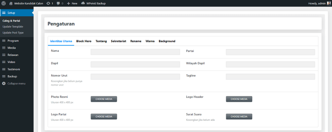Click the Nama input field
The image size is (332, 132).
[x=135, y=52]
